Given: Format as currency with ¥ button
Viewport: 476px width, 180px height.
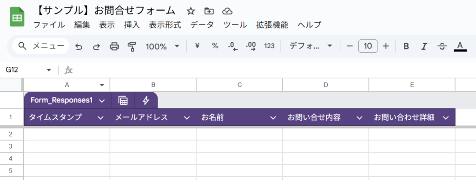Looking at the screenshot, I should [x=198, y=46].
